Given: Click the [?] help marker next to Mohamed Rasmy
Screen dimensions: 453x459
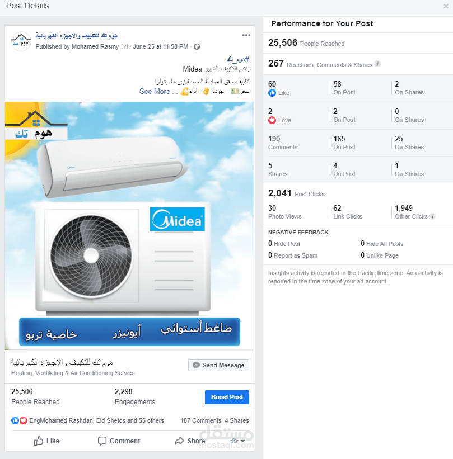Looking at the screenshot, I should tap(125, 46).
